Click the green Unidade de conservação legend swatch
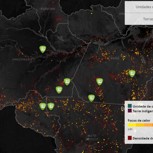Image resolution: width=153 pixels, height=153 pixels. pyautogui.click(x=130, y=106)
